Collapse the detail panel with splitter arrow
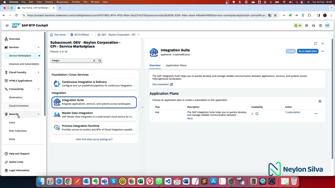Image resolution: width=335 pixels, height=188 pixels. click(142, 107)
